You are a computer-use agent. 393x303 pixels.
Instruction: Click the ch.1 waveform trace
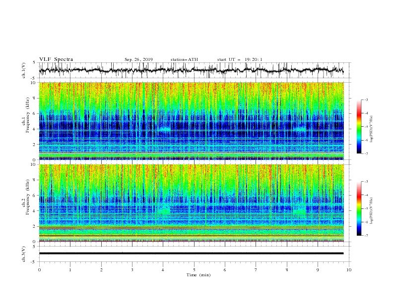(191, 70)
